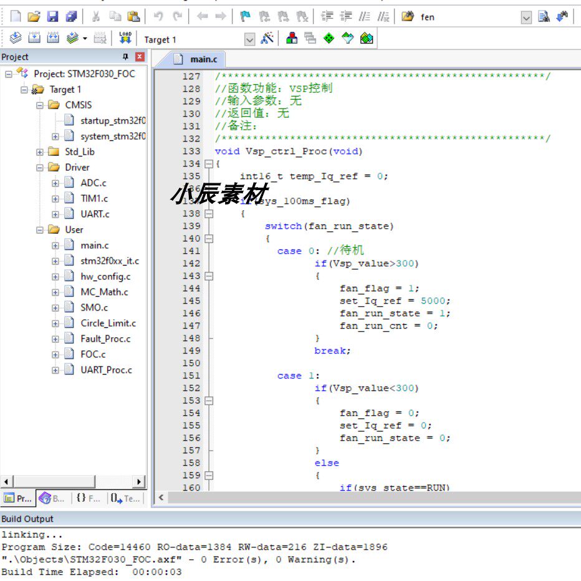Screen dimensions: 581x581
Task: Select FOC.c in the project tree
Action: (x=93, y=355)
